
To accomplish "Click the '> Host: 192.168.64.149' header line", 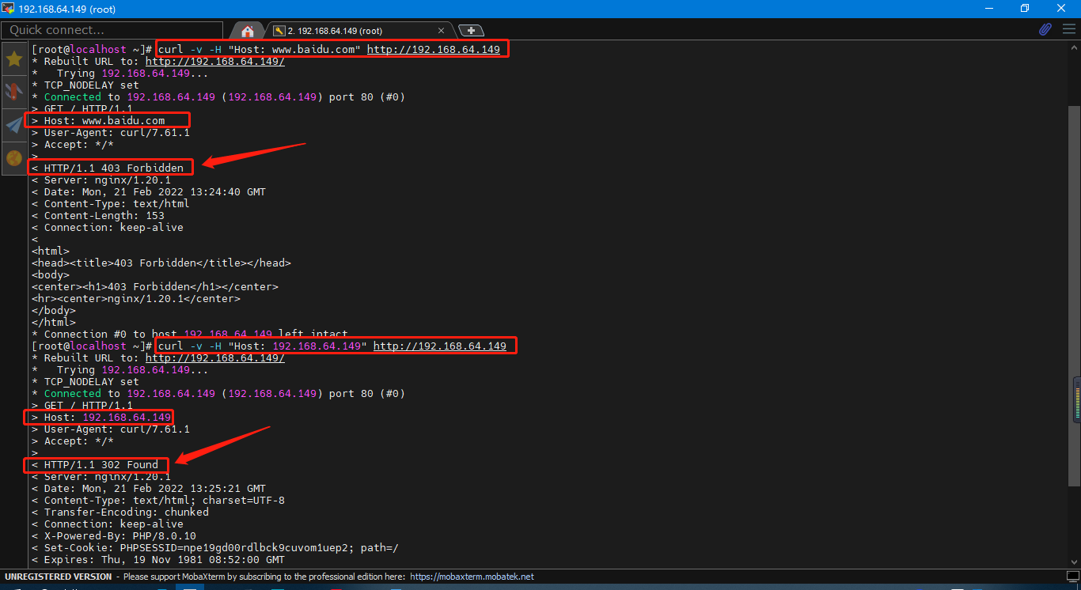I will pyautogui.click(x=101, y=417).
